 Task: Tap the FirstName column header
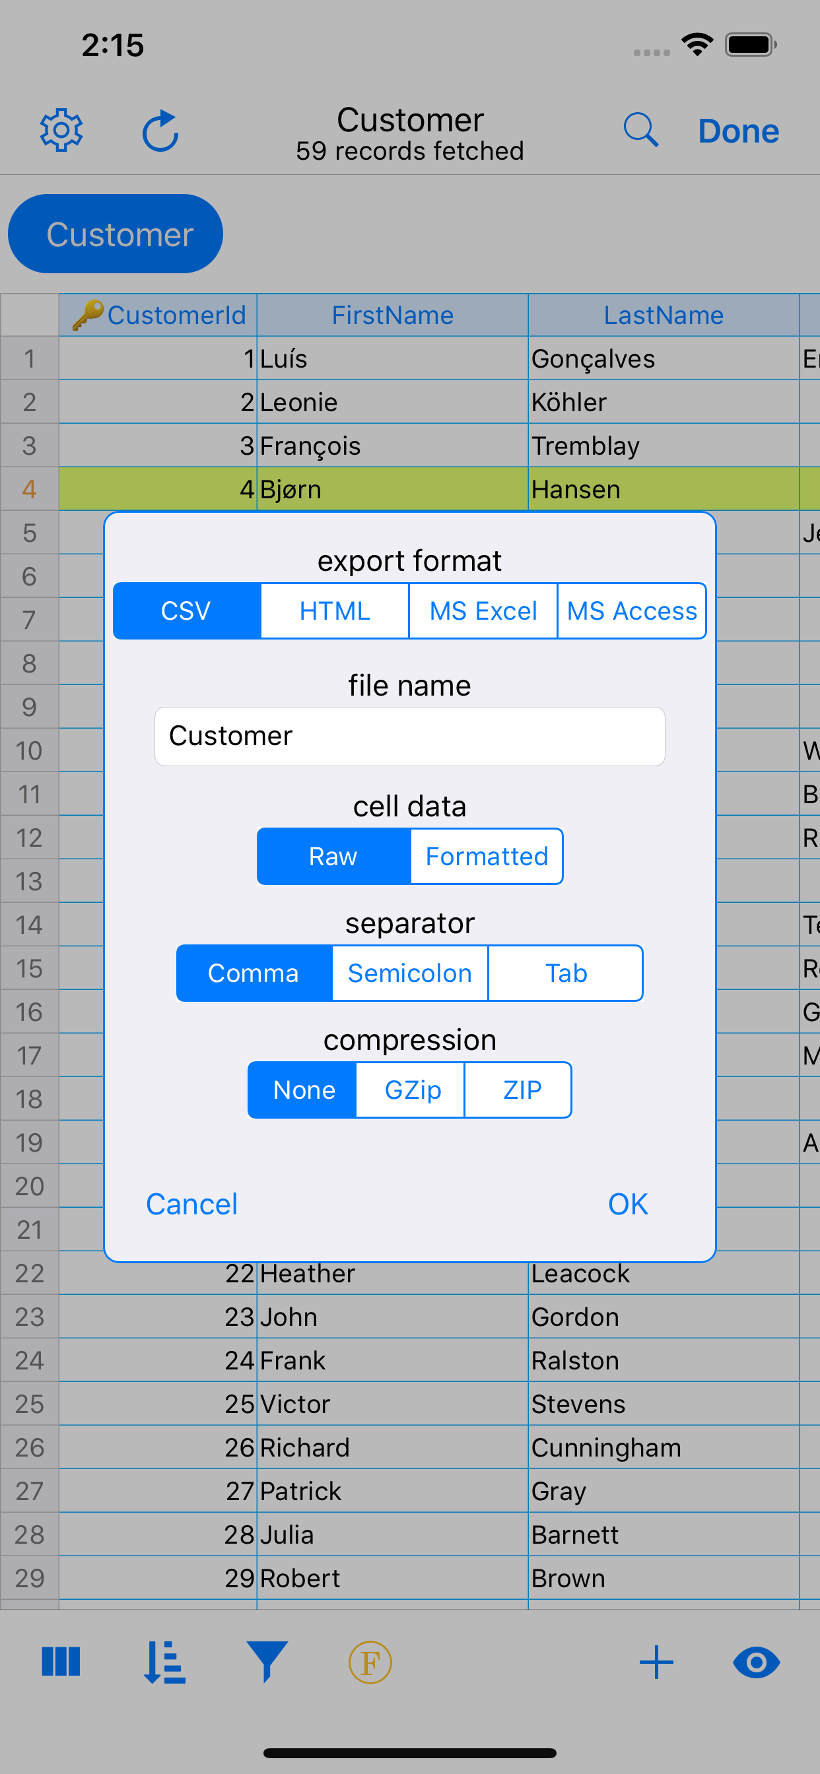coord(393,315)
